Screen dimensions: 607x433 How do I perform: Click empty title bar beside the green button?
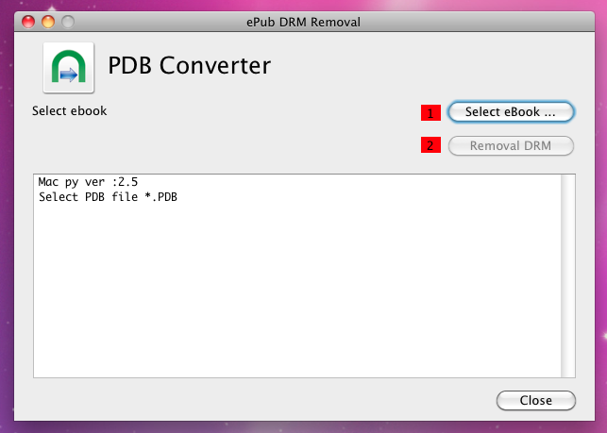pos(142,21)
